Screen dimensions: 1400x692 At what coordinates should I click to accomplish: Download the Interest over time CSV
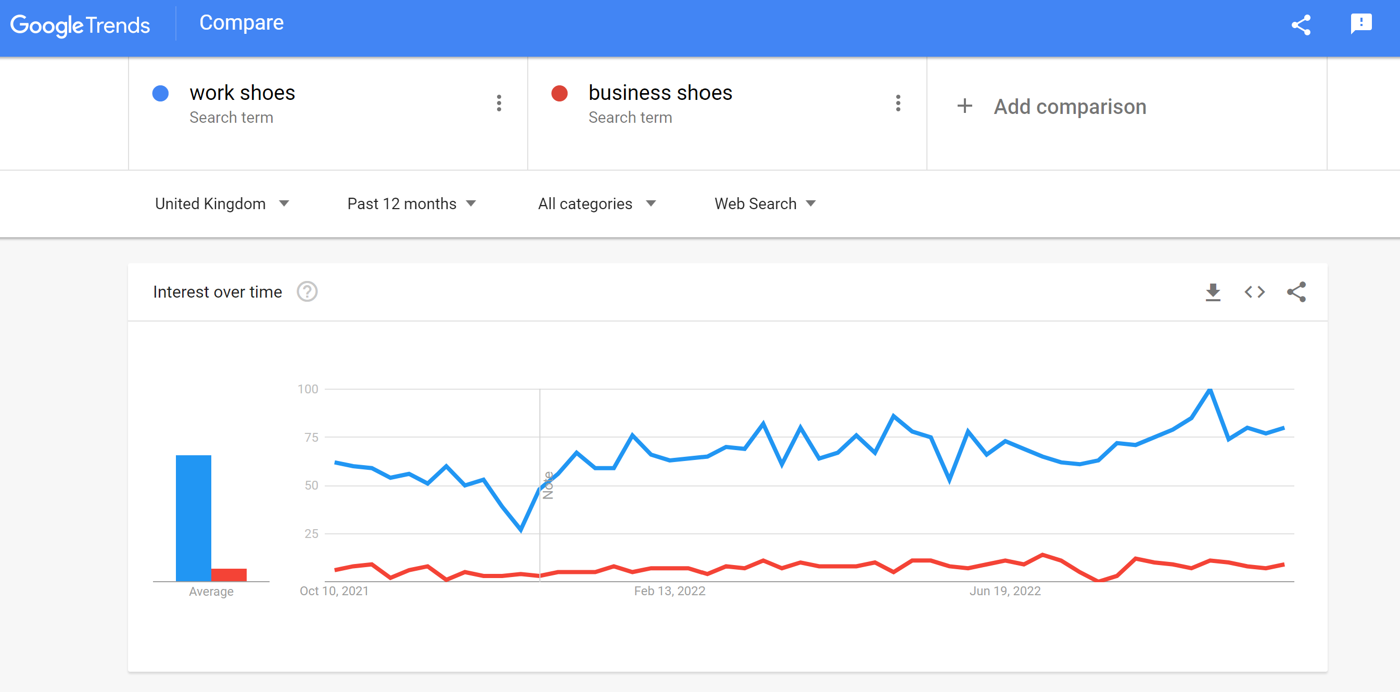pyautogui.click(x=1213, y=292)
